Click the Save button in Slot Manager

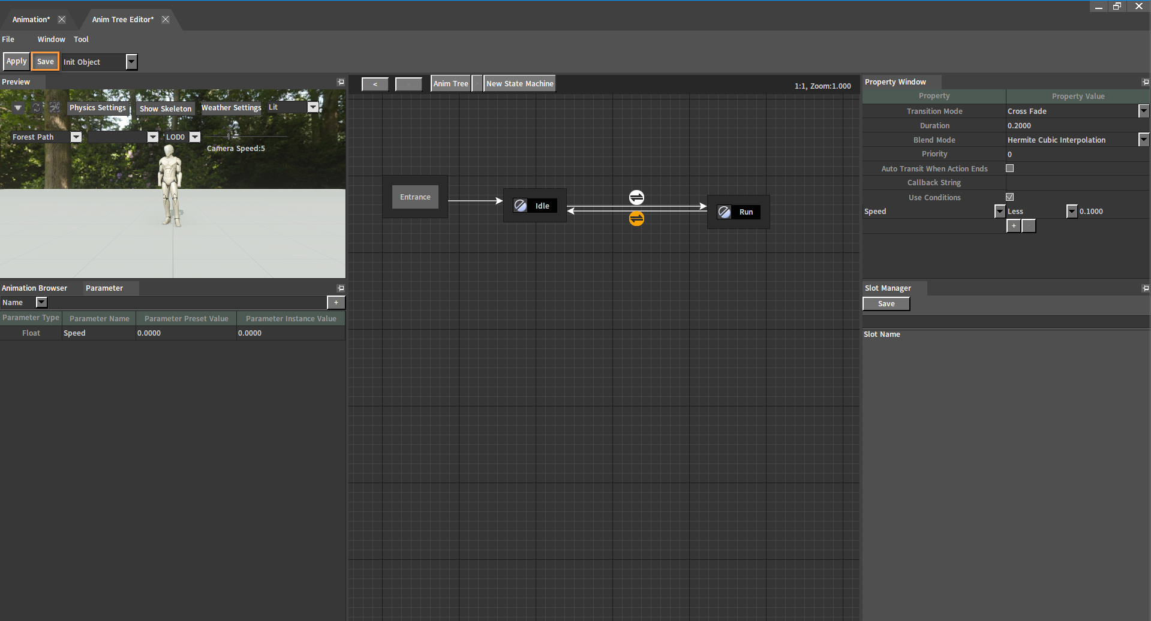pos(886,304)
